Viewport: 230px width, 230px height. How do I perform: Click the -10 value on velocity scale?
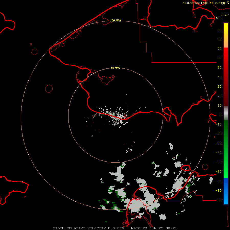pos(218,124)
